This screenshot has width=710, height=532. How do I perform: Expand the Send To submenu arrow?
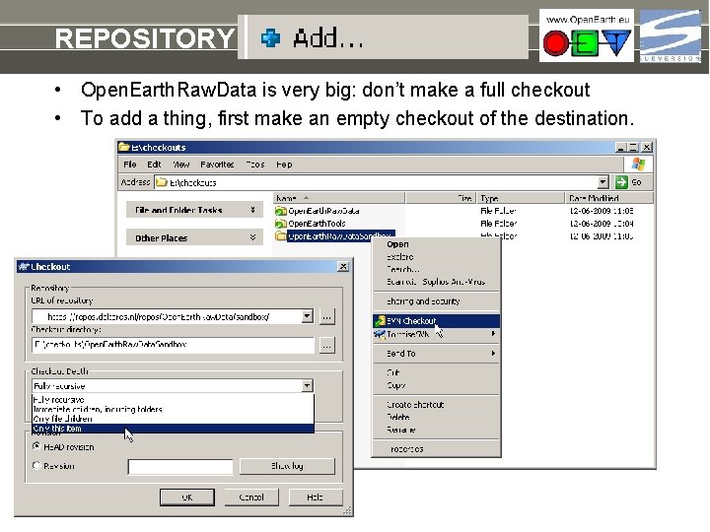click(493, 354)
